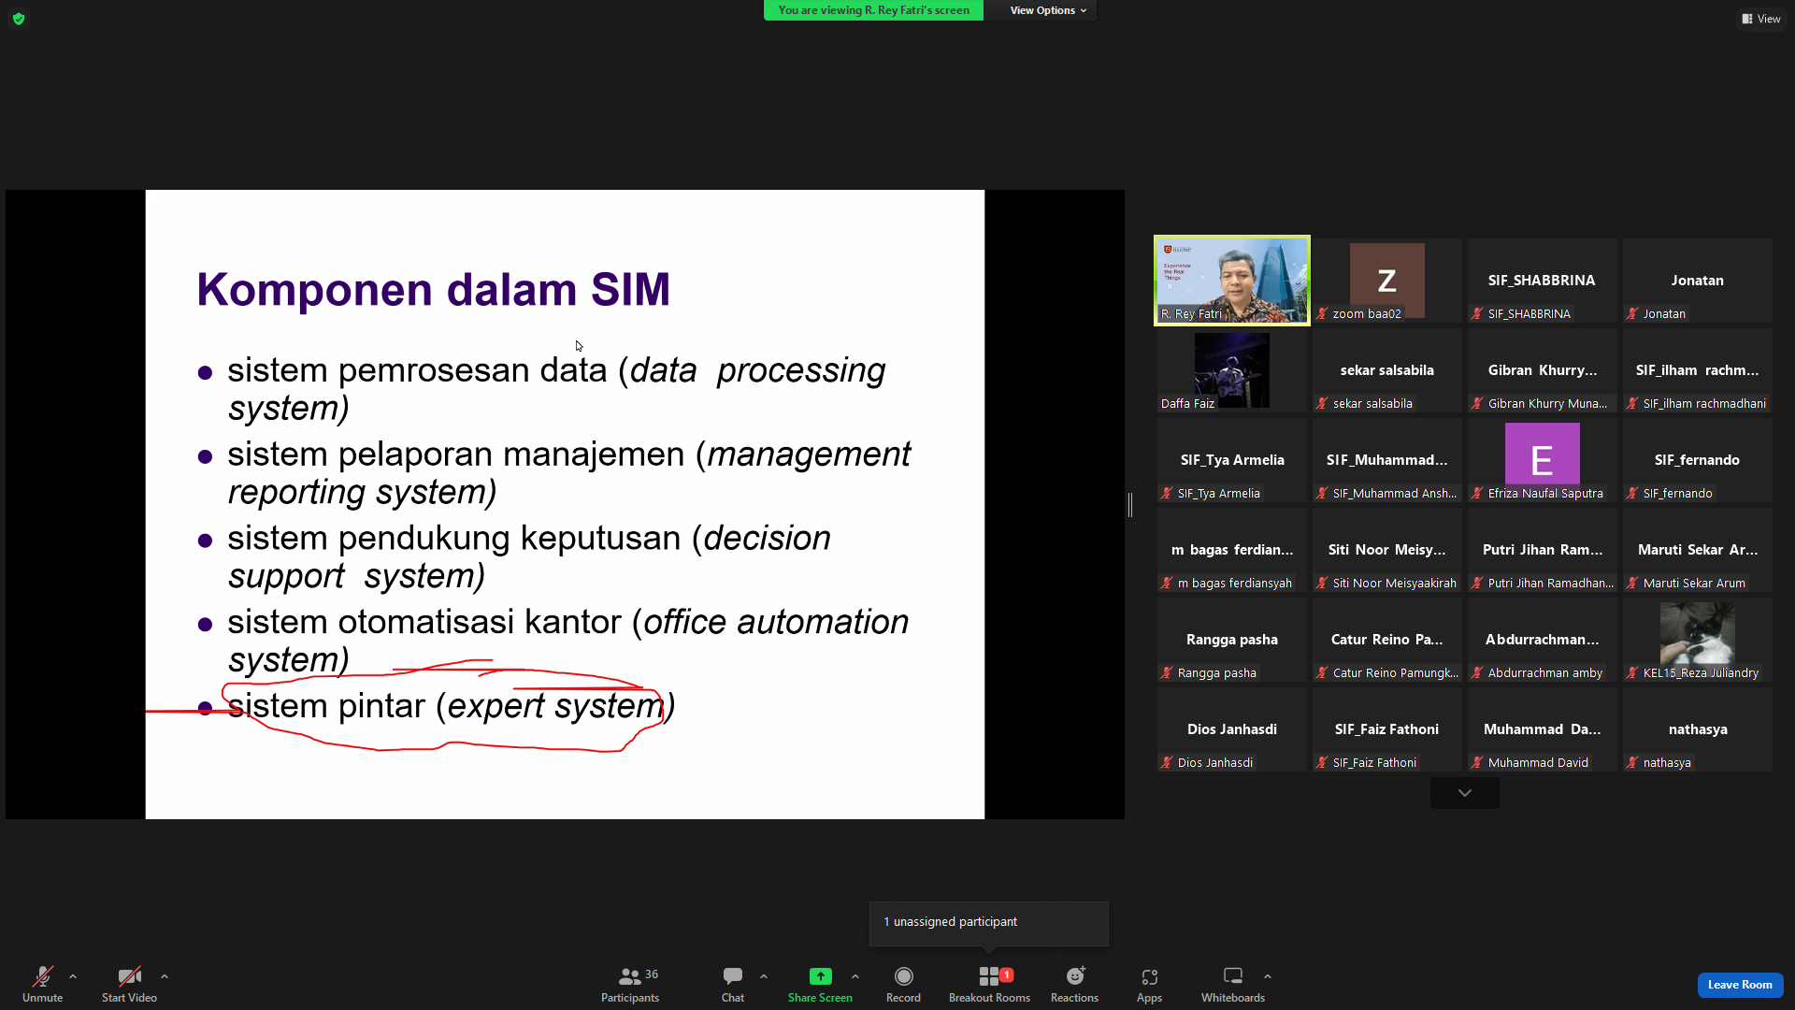Click the SIF_Muhammad Ansh... participant tile
The height and width of the screenshot is (1010, 1795).
point(1387,459)
